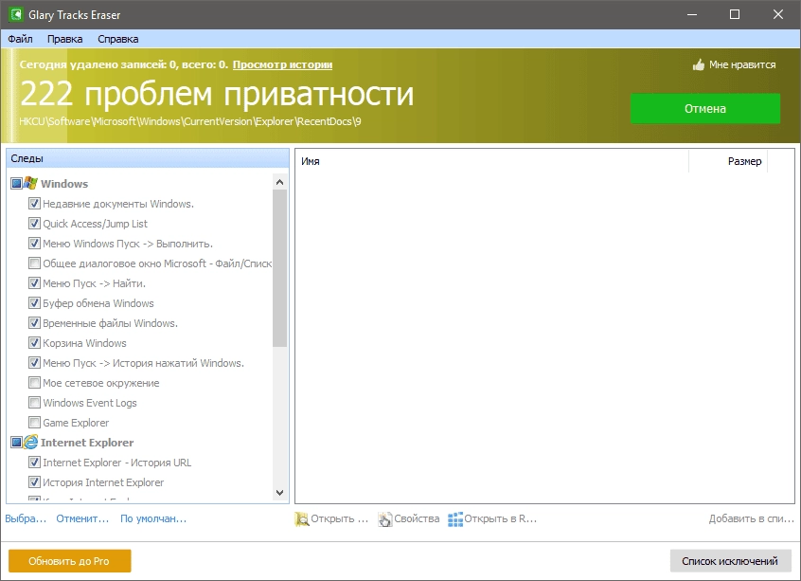801x581 pixels.
Task: Click the Свойства hand icon
Action: [x=385, y=518]
